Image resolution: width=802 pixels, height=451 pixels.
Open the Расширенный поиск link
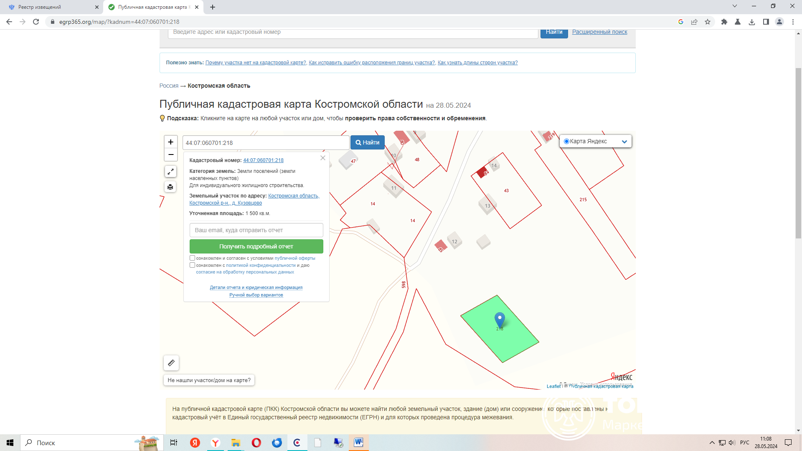tap(599, 32)
